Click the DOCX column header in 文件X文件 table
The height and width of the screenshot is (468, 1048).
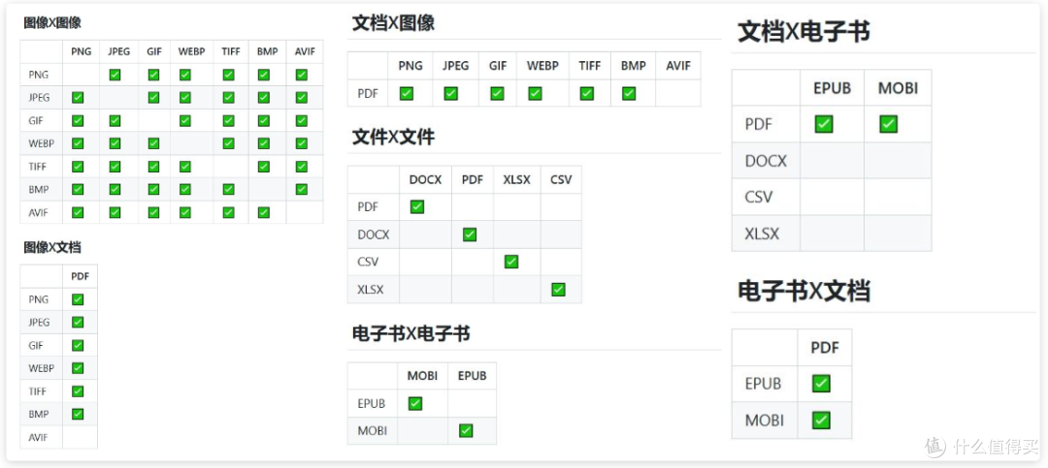coord(425,179)
